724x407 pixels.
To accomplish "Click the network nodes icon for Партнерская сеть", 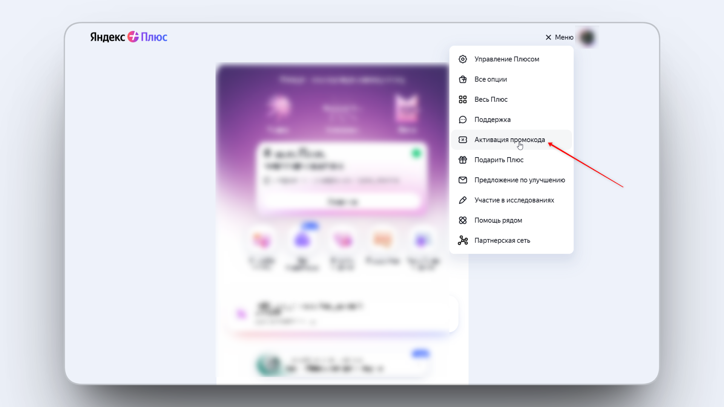I will (x=463, y=240).
